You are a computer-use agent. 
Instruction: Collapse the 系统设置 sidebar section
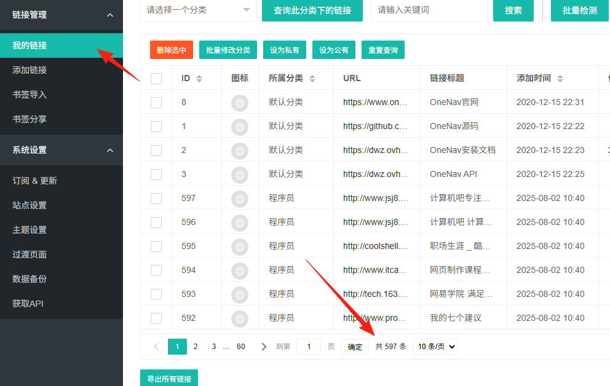pyautogui.click(x=61, y=150)
